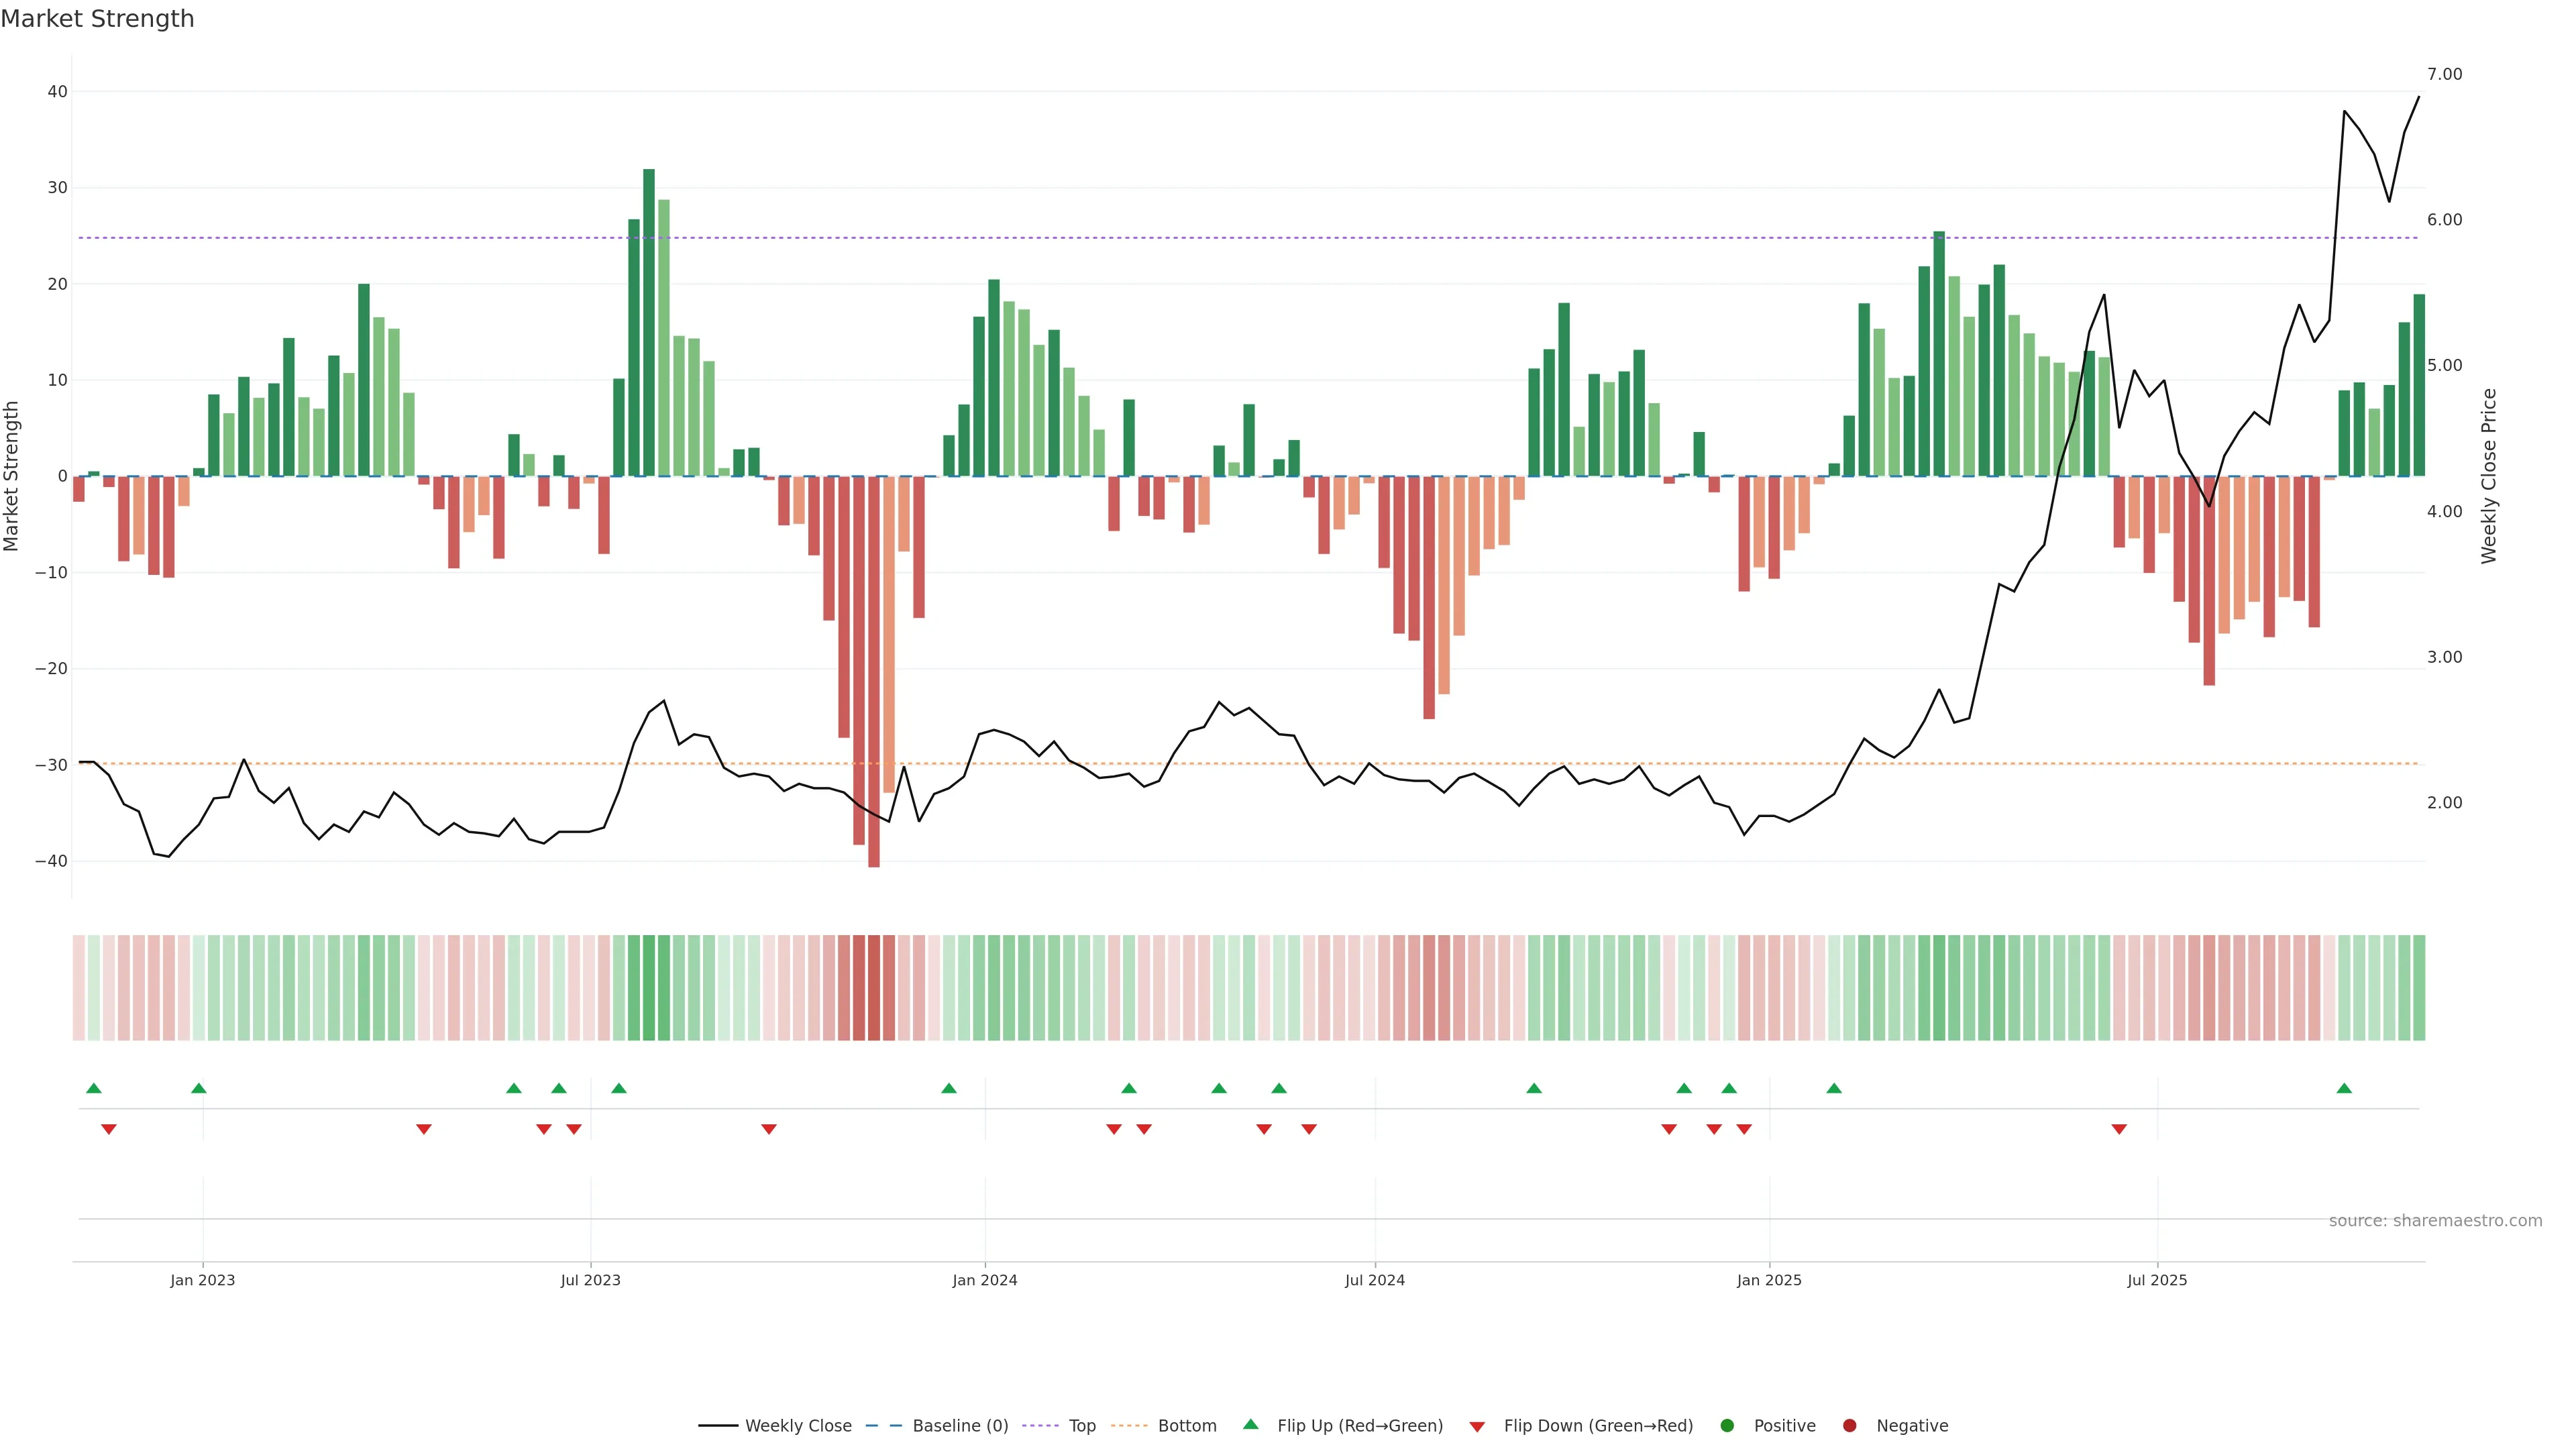
Task: Click the rightmost green flip-up triangle marker
Action: 2344,1088
